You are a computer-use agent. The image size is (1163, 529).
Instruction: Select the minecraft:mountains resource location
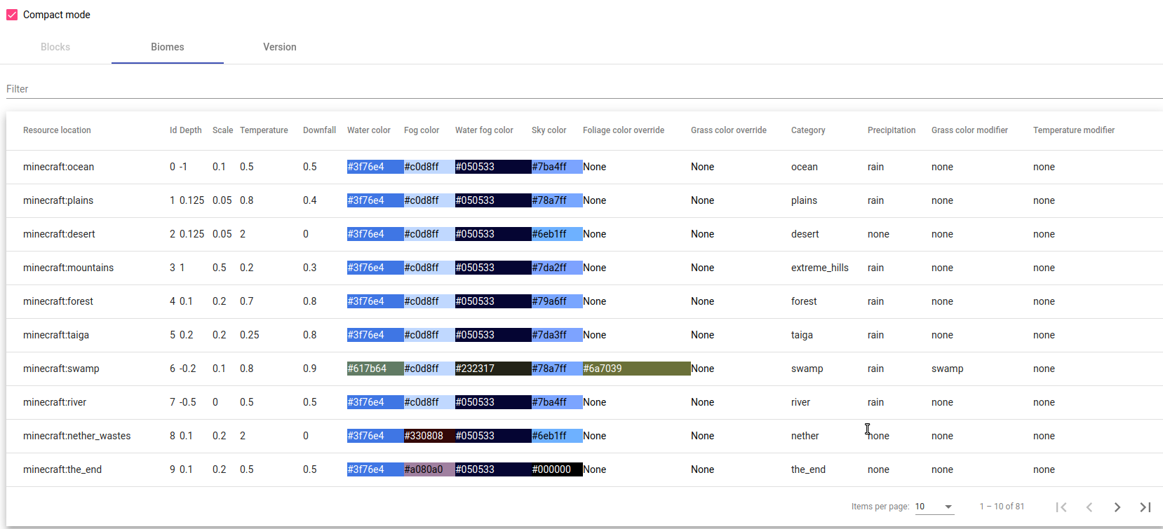point(68,268)
